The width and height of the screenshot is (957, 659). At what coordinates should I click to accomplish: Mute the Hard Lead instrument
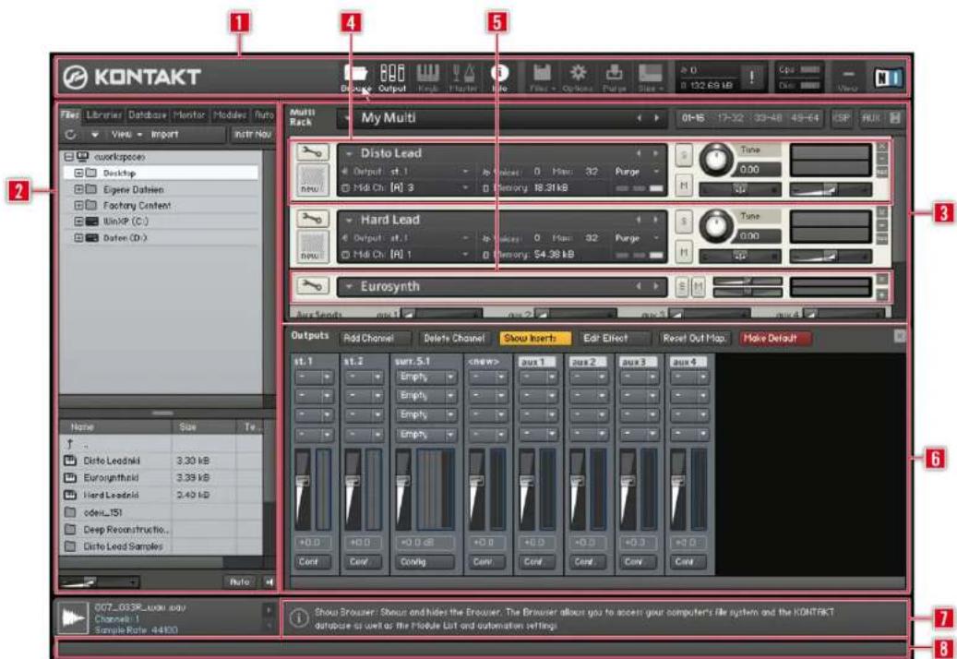click(x=684, y=251)
